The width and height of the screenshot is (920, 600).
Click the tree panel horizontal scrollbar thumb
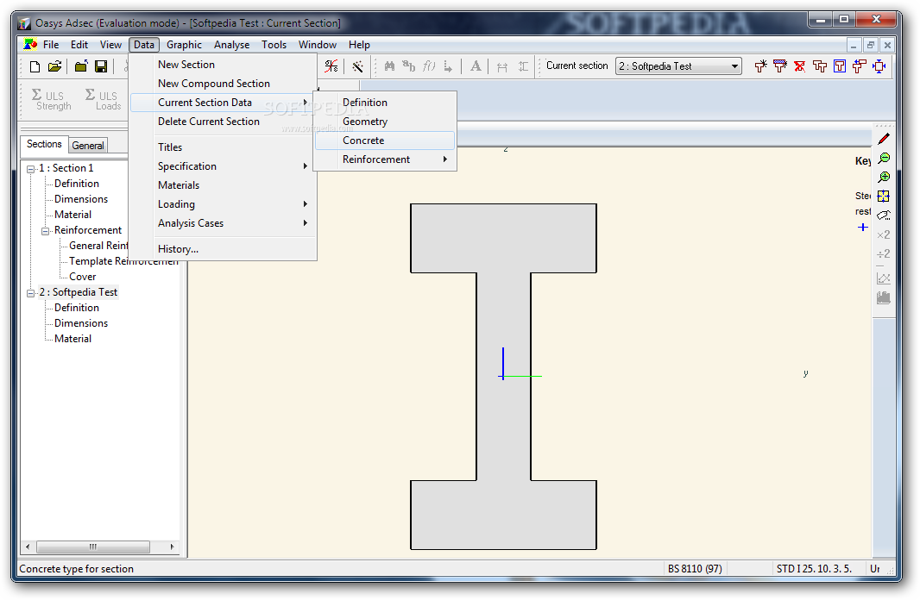click(93, 547)
